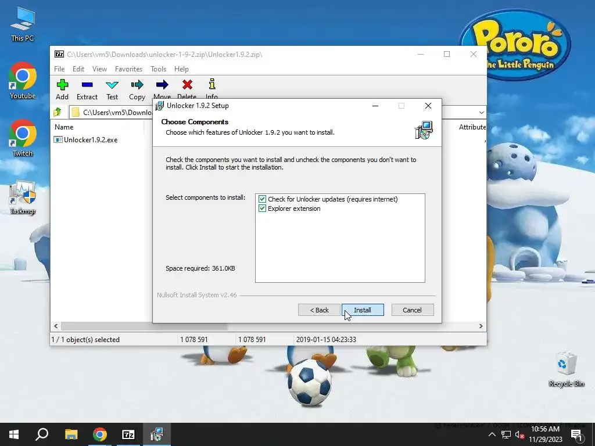Show hidden system tray icons

coord(492,434)
